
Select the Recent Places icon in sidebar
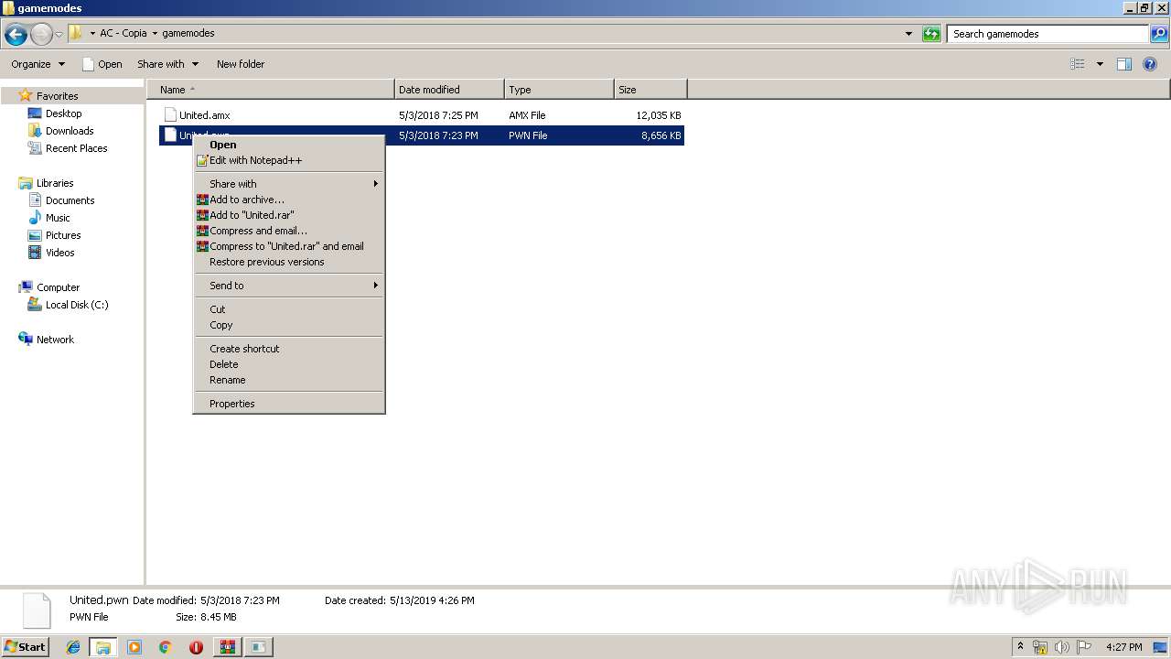(35, 148)
